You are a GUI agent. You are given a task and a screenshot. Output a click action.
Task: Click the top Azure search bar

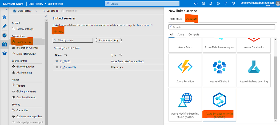pos(142,3)
